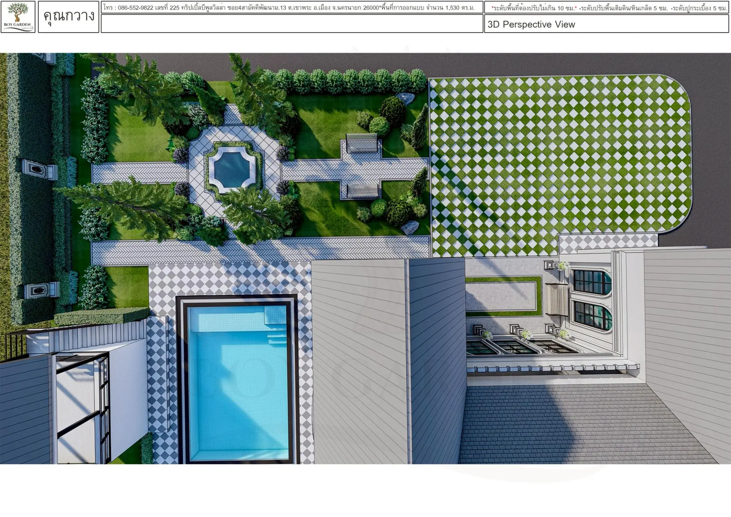Viewport: 731px width, 517px height.
Task: Click the phone number 086-552-9822 text
Action: 135,7
